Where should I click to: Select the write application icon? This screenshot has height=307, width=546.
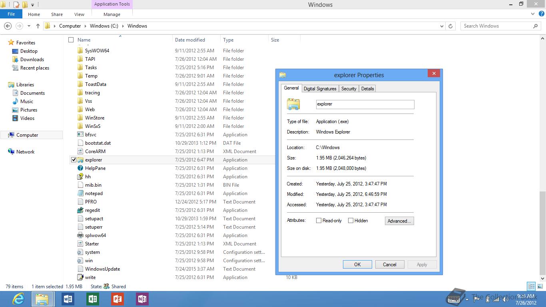point(81,277)
